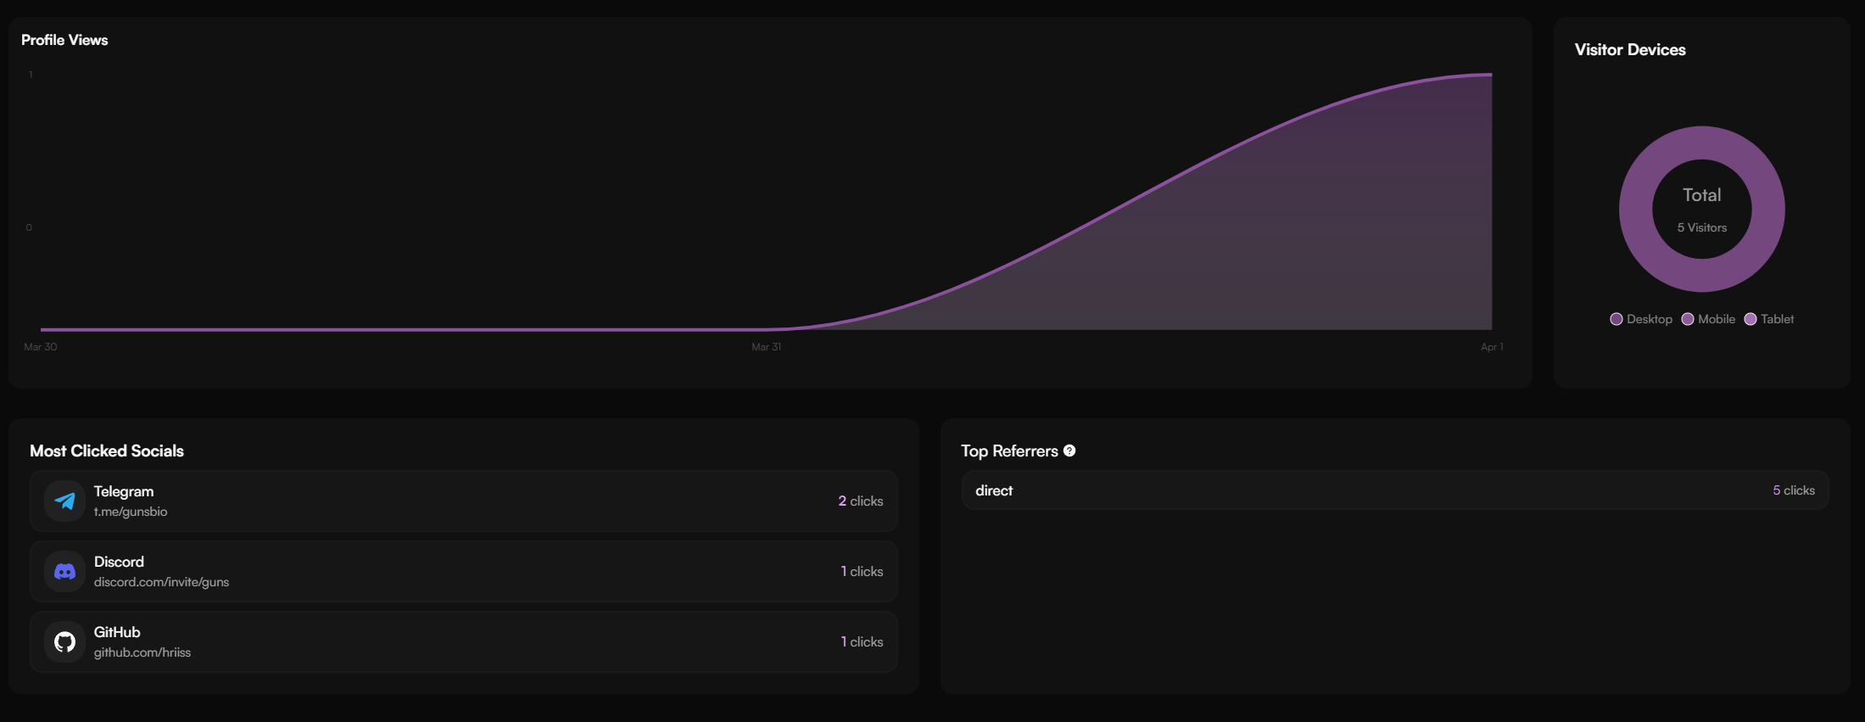
Task: Click the Most Clicked Socials heading
Action: (x=107, y=451)
